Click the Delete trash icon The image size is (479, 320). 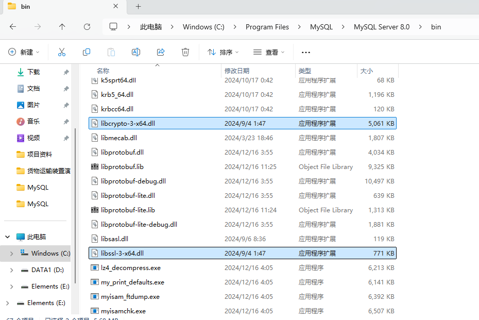tap(185, 52)
